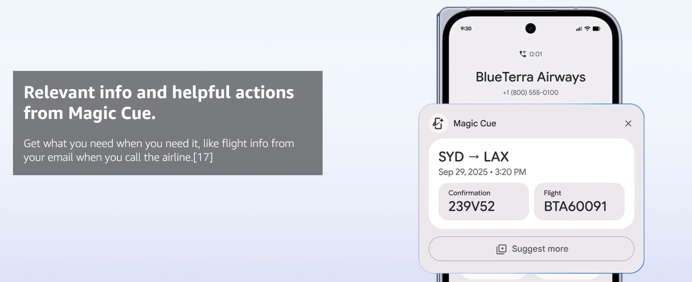Click the phone call timer icon

(523, 54)
